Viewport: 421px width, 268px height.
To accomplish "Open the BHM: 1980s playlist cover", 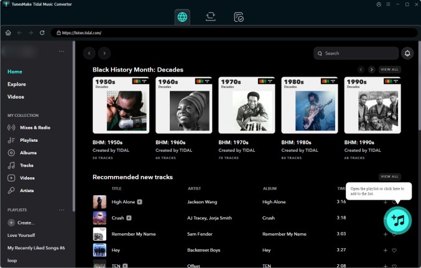I will pos(310,105).
